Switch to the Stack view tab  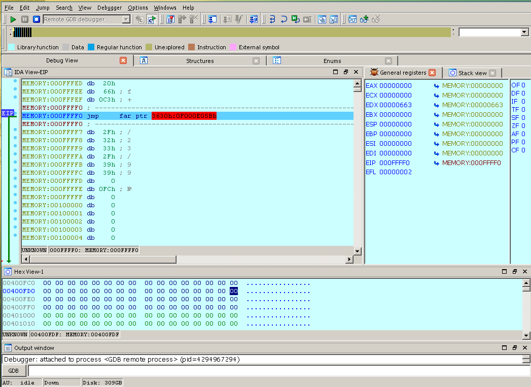click(x=472, y=73)
